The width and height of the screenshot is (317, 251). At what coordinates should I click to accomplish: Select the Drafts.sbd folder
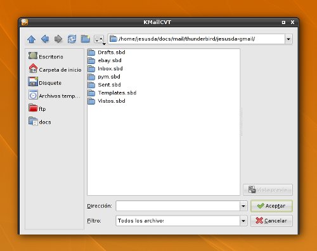107,53
